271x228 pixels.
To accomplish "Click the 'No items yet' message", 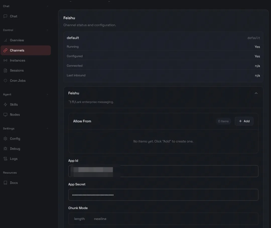I will [163, 141].
